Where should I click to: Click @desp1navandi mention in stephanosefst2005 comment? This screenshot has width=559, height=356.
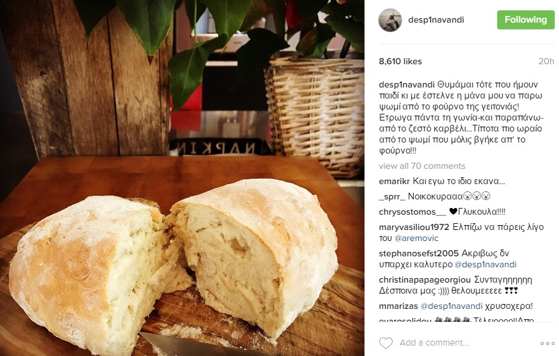486,265
